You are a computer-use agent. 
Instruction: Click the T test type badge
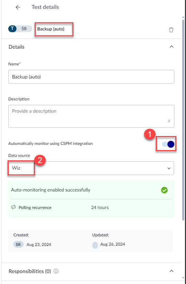tap(12, 29)
